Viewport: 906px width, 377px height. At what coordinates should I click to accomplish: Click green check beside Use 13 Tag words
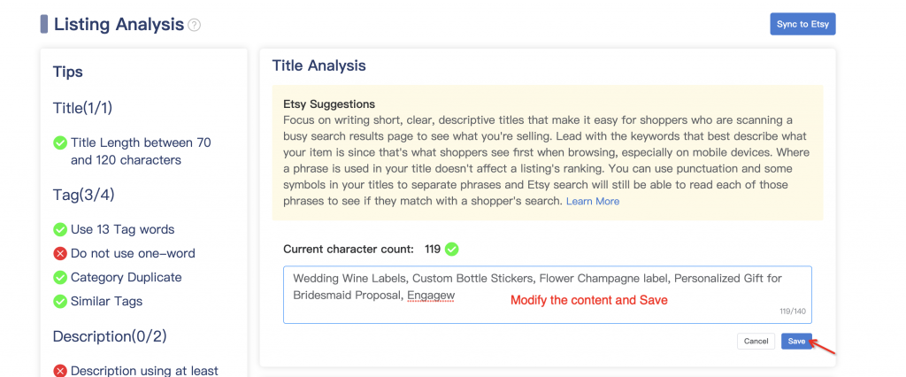[60, 230]
